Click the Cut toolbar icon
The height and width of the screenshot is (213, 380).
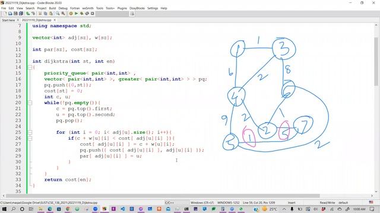point(40,14)
